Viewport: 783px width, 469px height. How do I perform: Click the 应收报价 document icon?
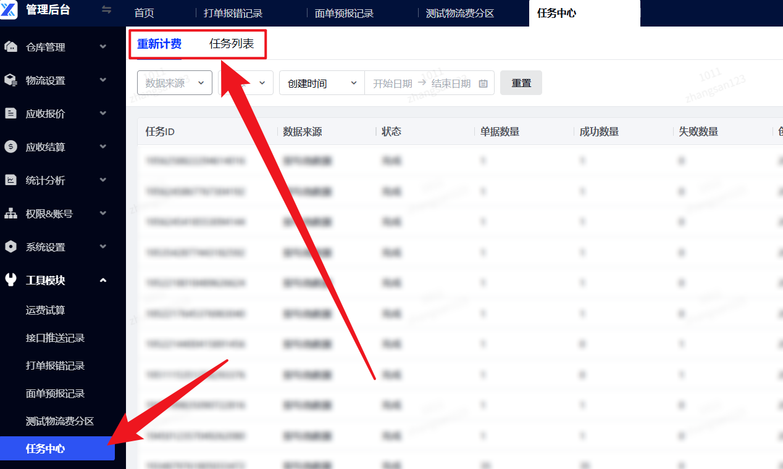pyautogui.click(x=10, y=114)
